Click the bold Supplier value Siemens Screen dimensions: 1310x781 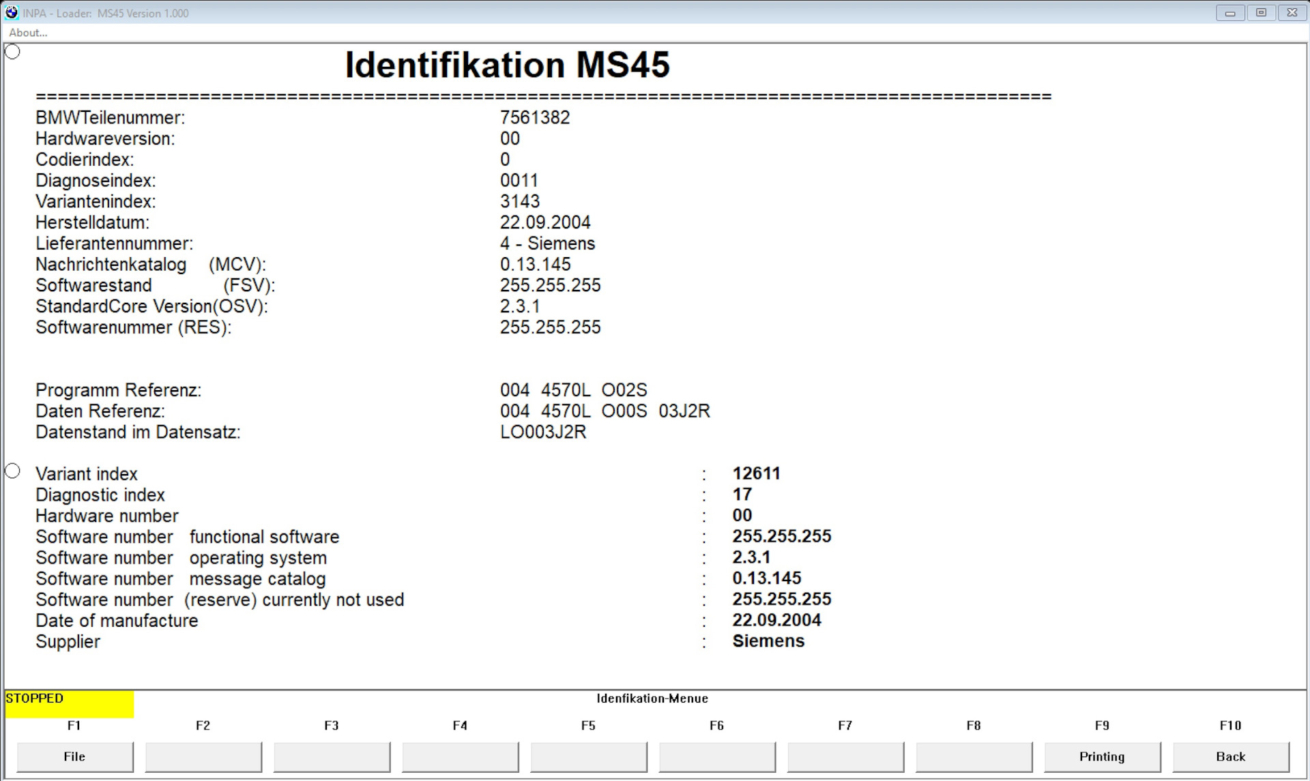click(x=768, y=641)
